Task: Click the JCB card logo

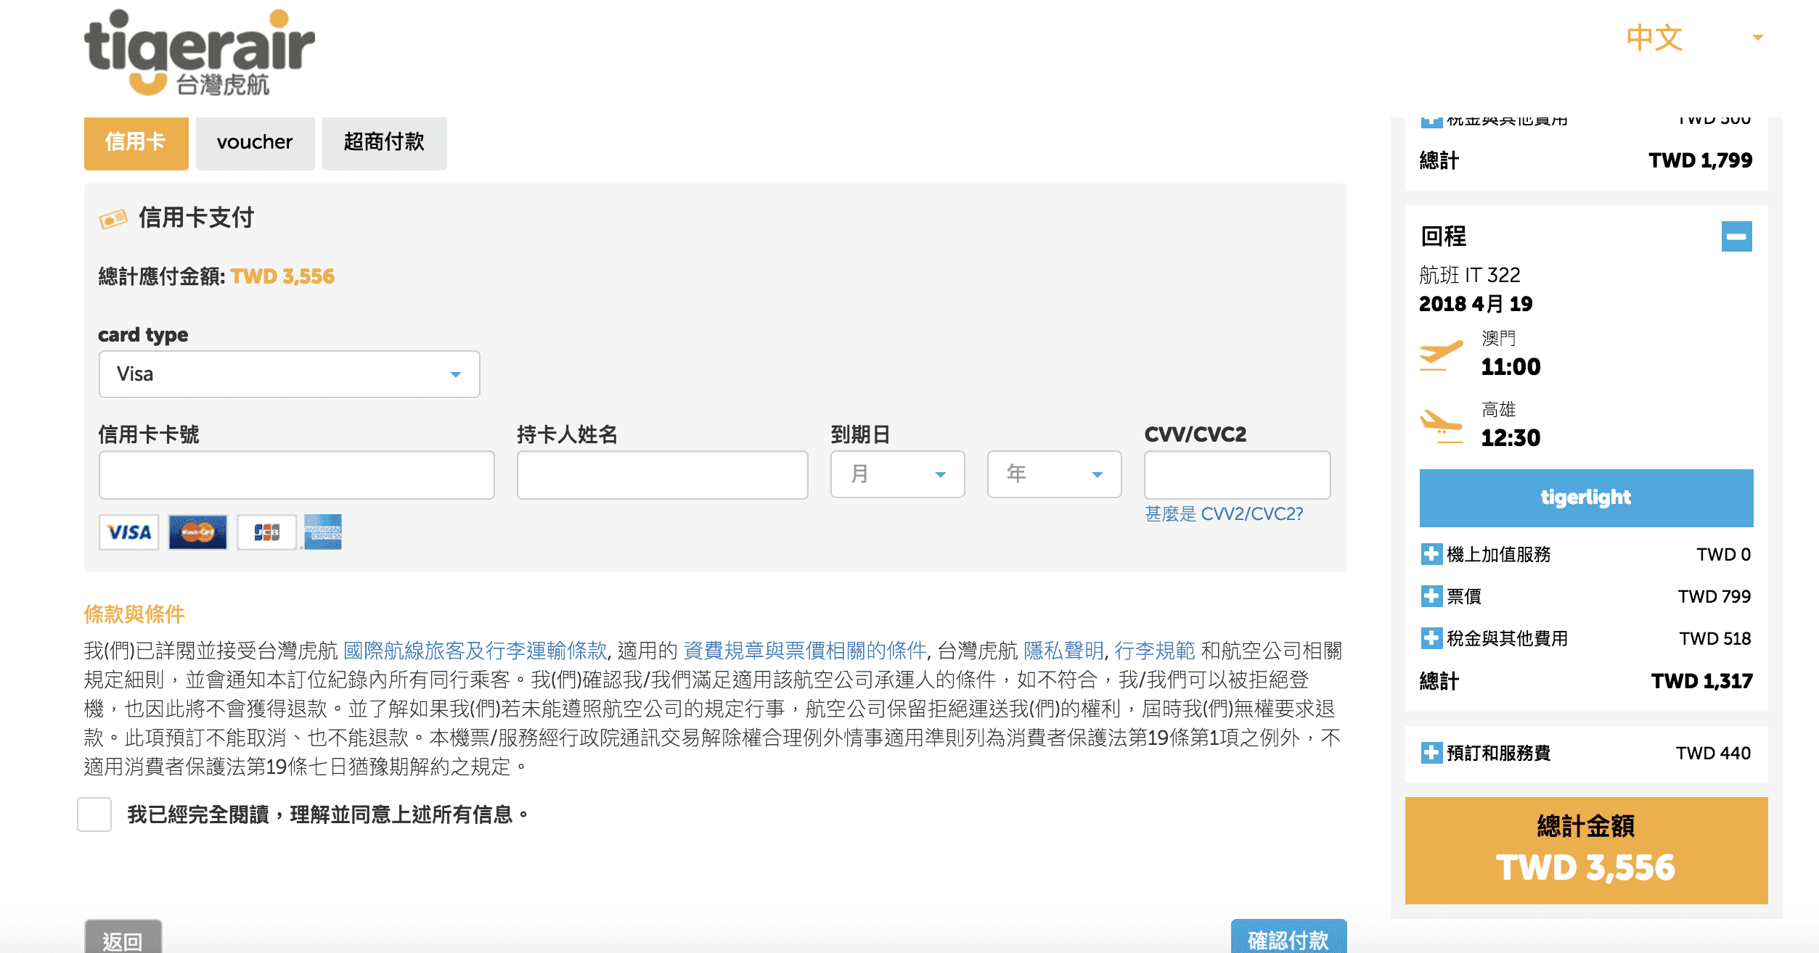Action: click(x=266, y=532)
